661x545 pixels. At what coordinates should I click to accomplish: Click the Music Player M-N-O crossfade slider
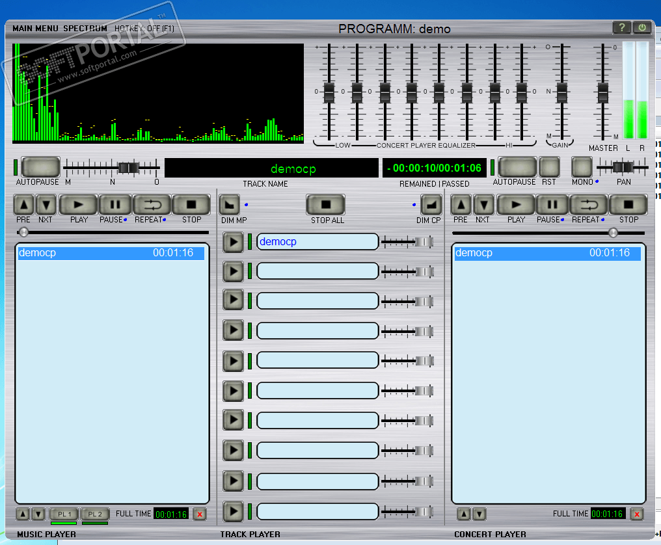pos(128,168)
